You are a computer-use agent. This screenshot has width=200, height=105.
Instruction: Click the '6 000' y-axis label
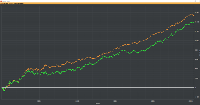click(x=197, y=59)
